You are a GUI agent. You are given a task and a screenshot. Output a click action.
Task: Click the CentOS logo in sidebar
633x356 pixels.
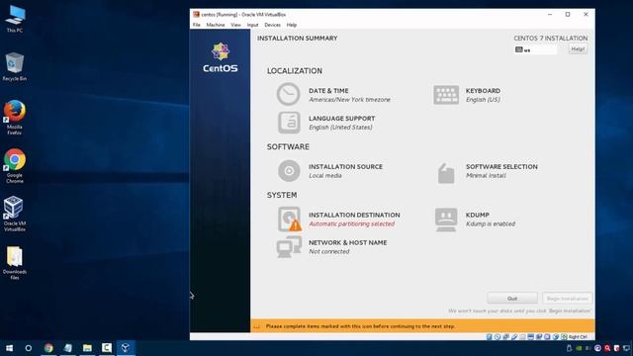tap(221, 57)
